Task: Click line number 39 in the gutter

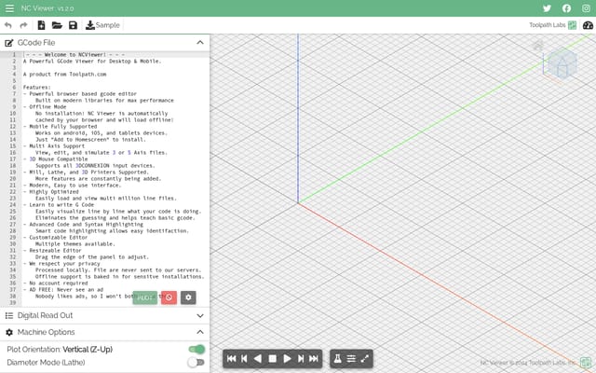Action: (13, 302)
